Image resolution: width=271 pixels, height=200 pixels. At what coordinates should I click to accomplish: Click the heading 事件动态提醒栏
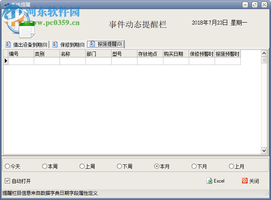137,24
